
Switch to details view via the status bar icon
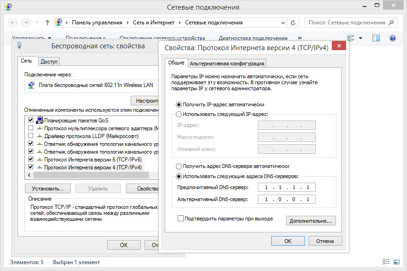[386, 262]
